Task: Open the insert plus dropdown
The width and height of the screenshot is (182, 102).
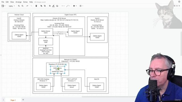Action: (75, 6)
